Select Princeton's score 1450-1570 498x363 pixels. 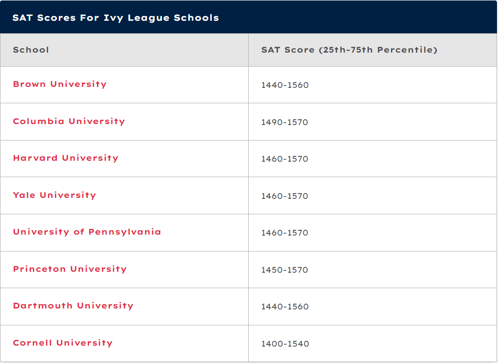(x=284, y=270)
